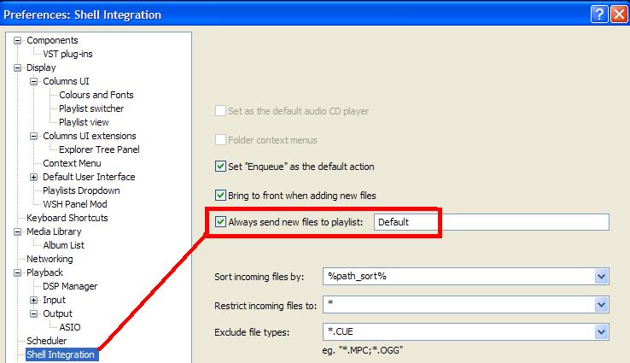This screenshot has height=363, width=630.
Task: Uncheck 'Bring to front when adding new files'
Action: pos(221,195)
